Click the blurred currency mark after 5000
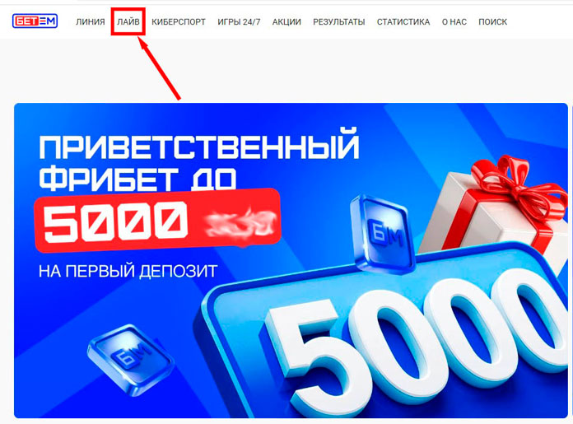Image resolution: width=573 pixels, height=424 pixels. pyautogui.click(x=240, y=221)
